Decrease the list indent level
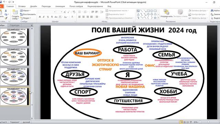The image size is (220, 124). (92, 12)
